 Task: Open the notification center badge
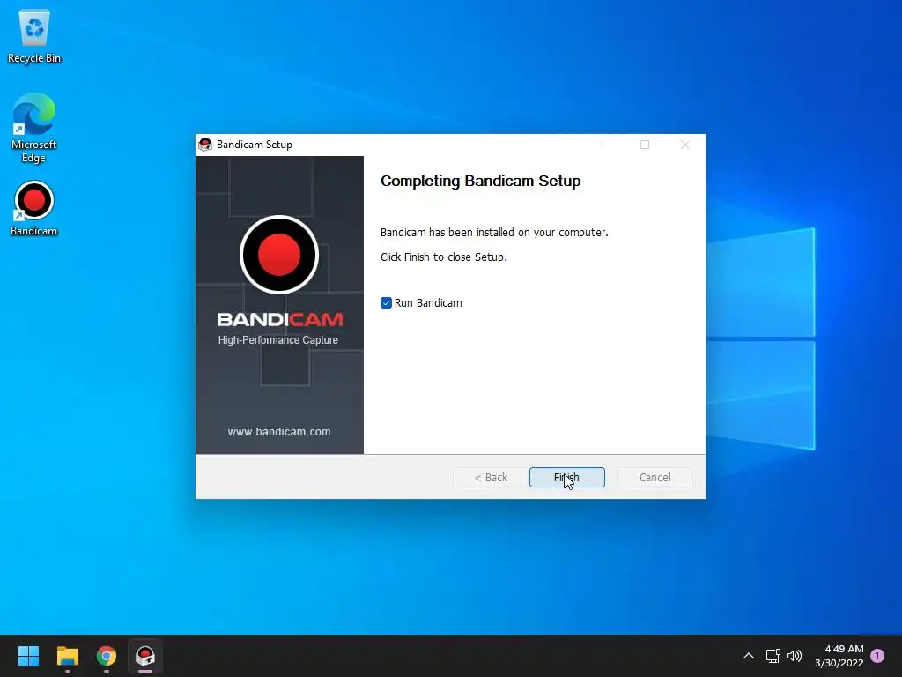click(877, 656)
